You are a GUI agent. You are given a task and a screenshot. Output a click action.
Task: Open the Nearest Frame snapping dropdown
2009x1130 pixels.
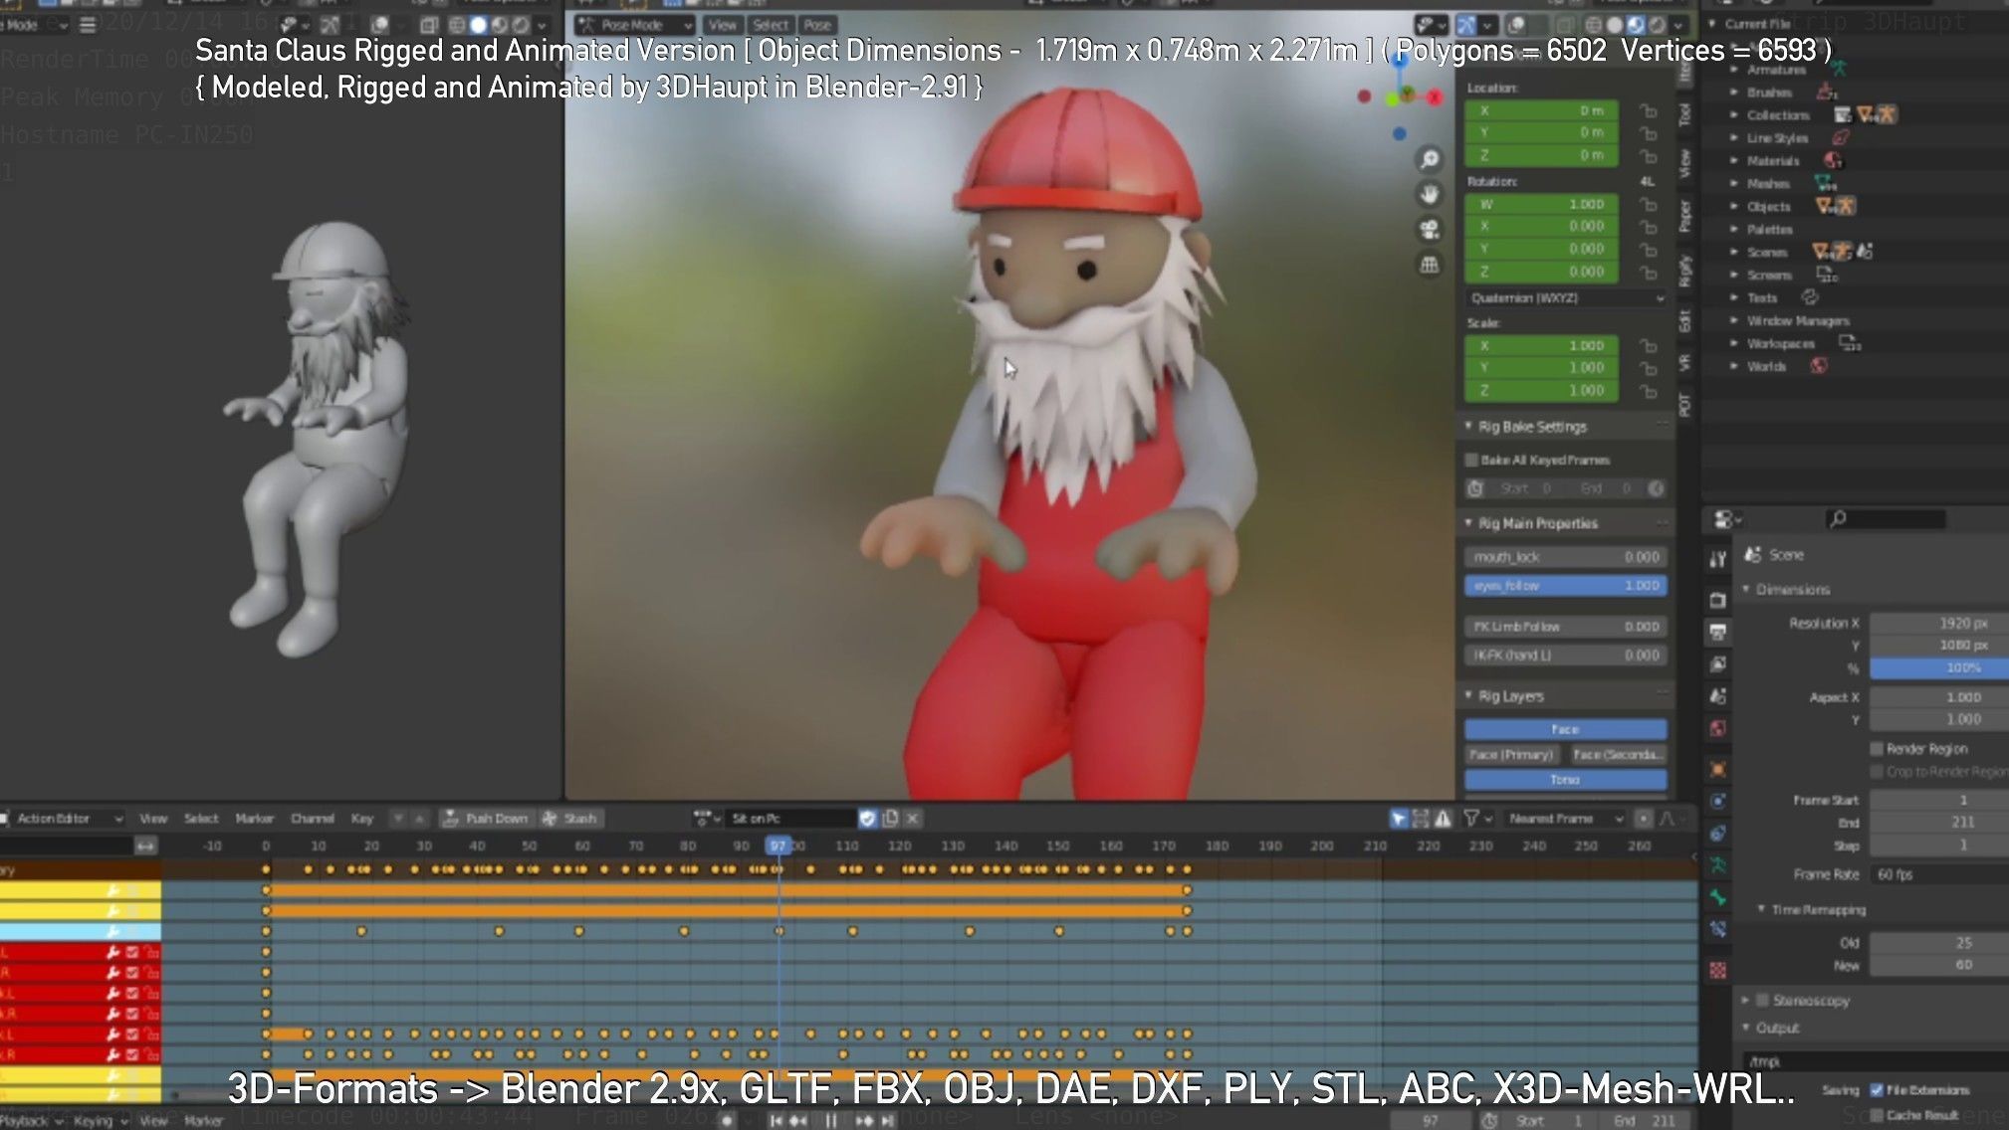1564,818
